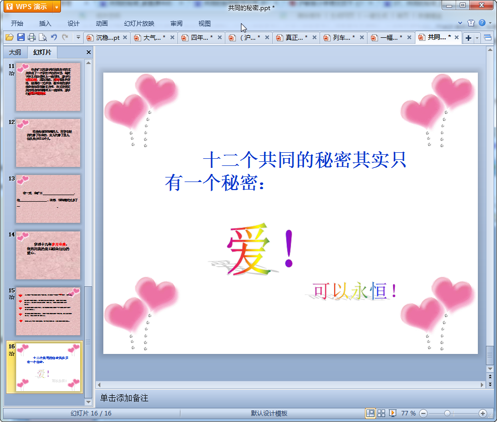Viewport: 497px width, 422px height.
Task: Click the thumbnail panel scroll-up arrow
Action: pos(88,63)
